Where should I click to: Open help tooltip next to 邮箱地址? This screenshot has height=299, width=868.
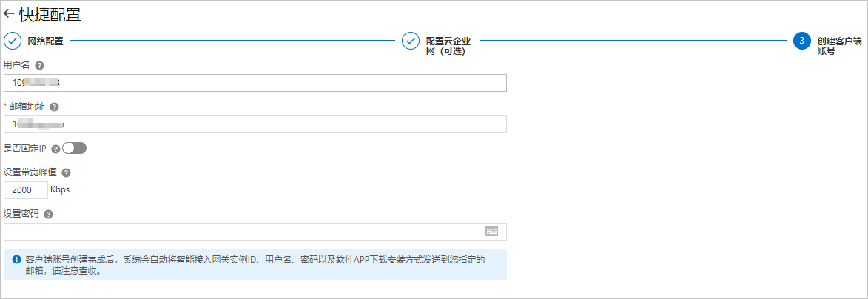[x=54, y=107]
